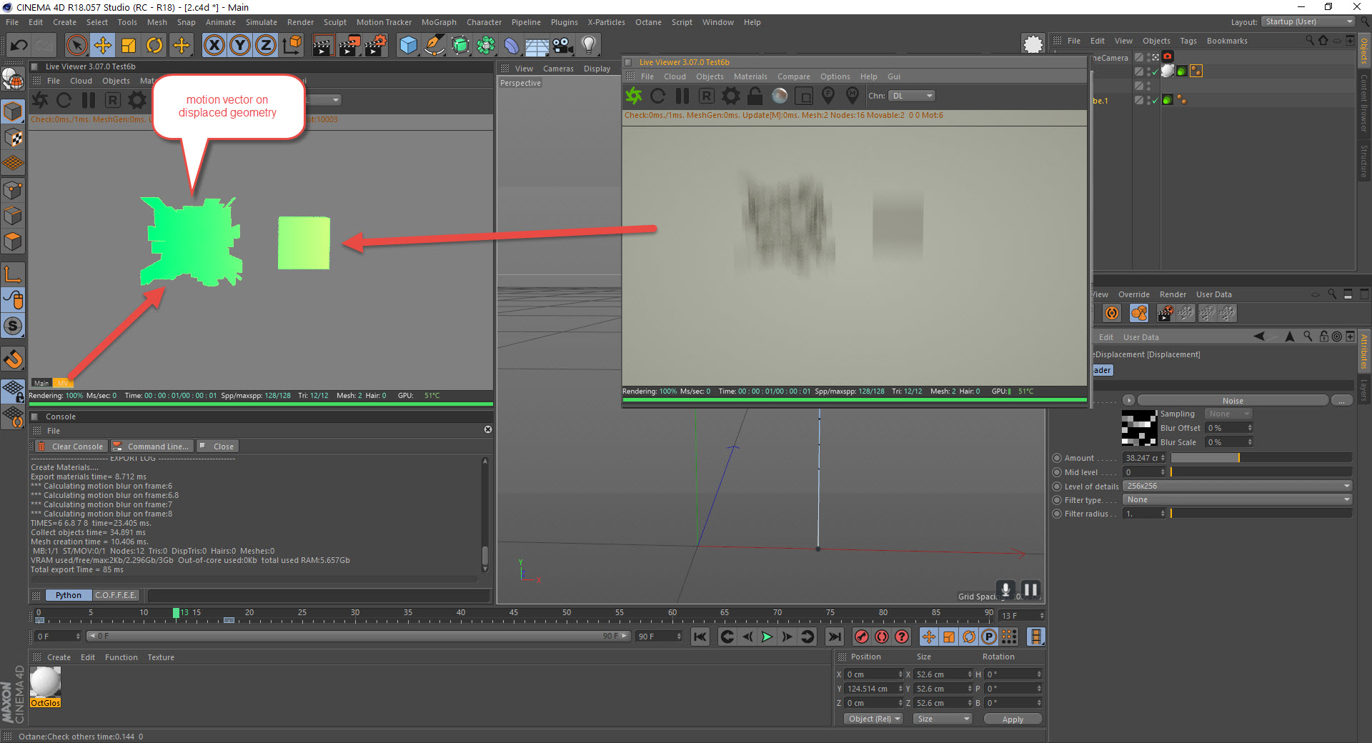Open Compare menu in front Live Viewer
1372x743 pixels.
tap(793, 76)
